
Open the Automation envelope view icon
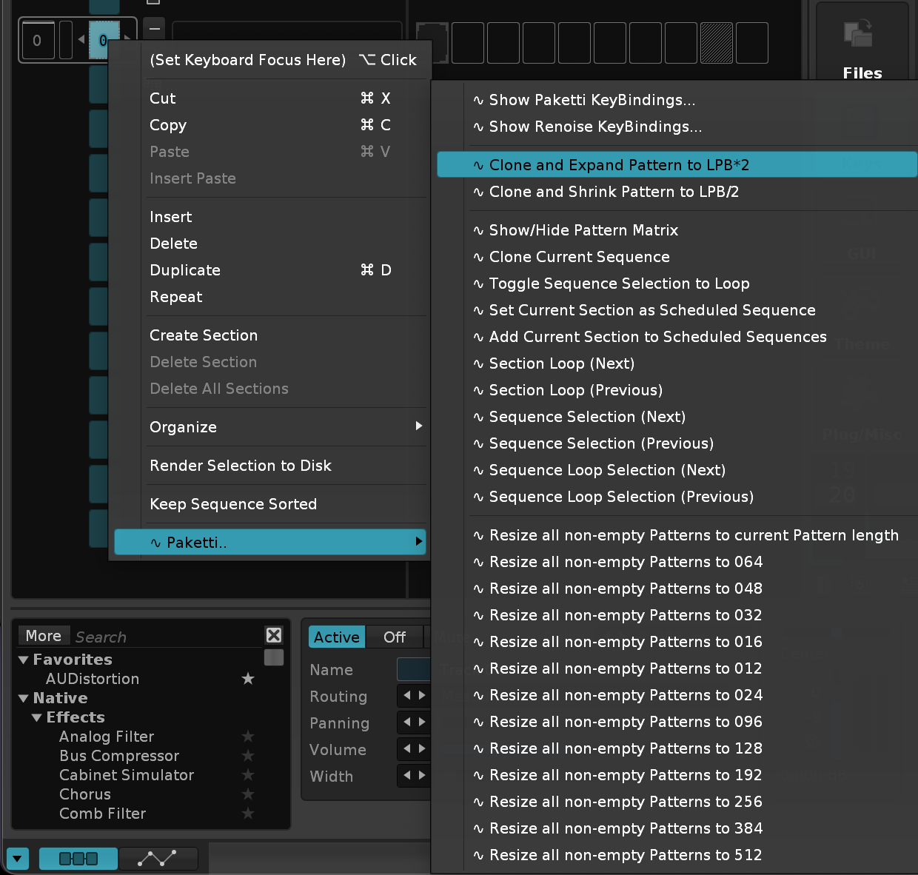click(x=158, y=859)
